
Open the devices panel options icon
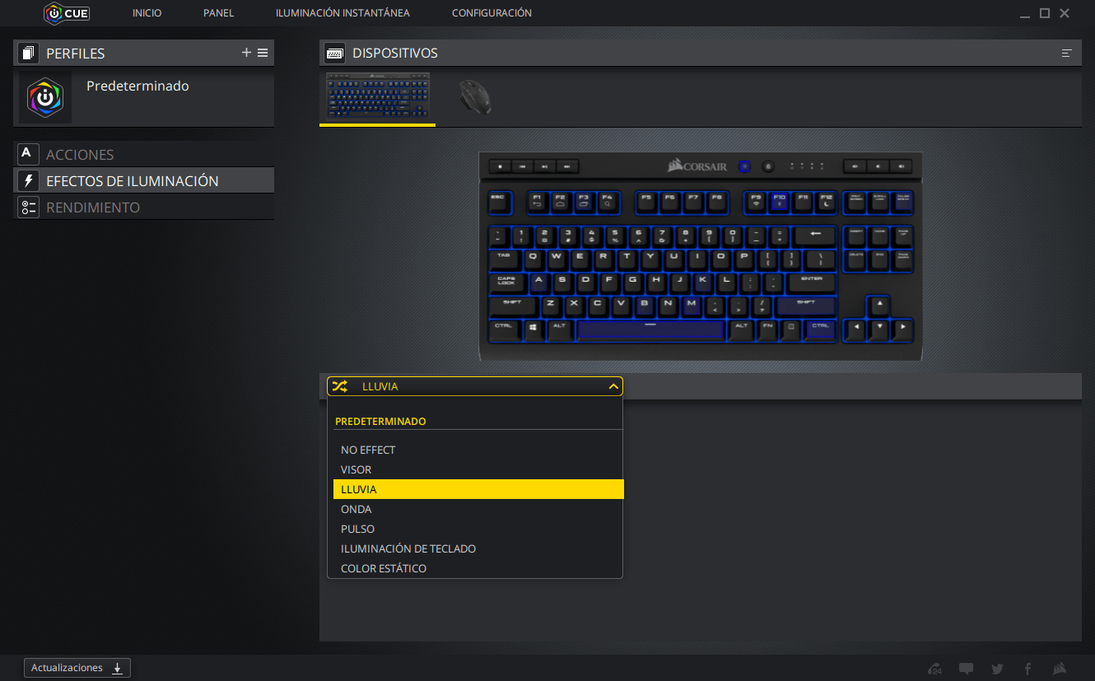coord(1067,53)
